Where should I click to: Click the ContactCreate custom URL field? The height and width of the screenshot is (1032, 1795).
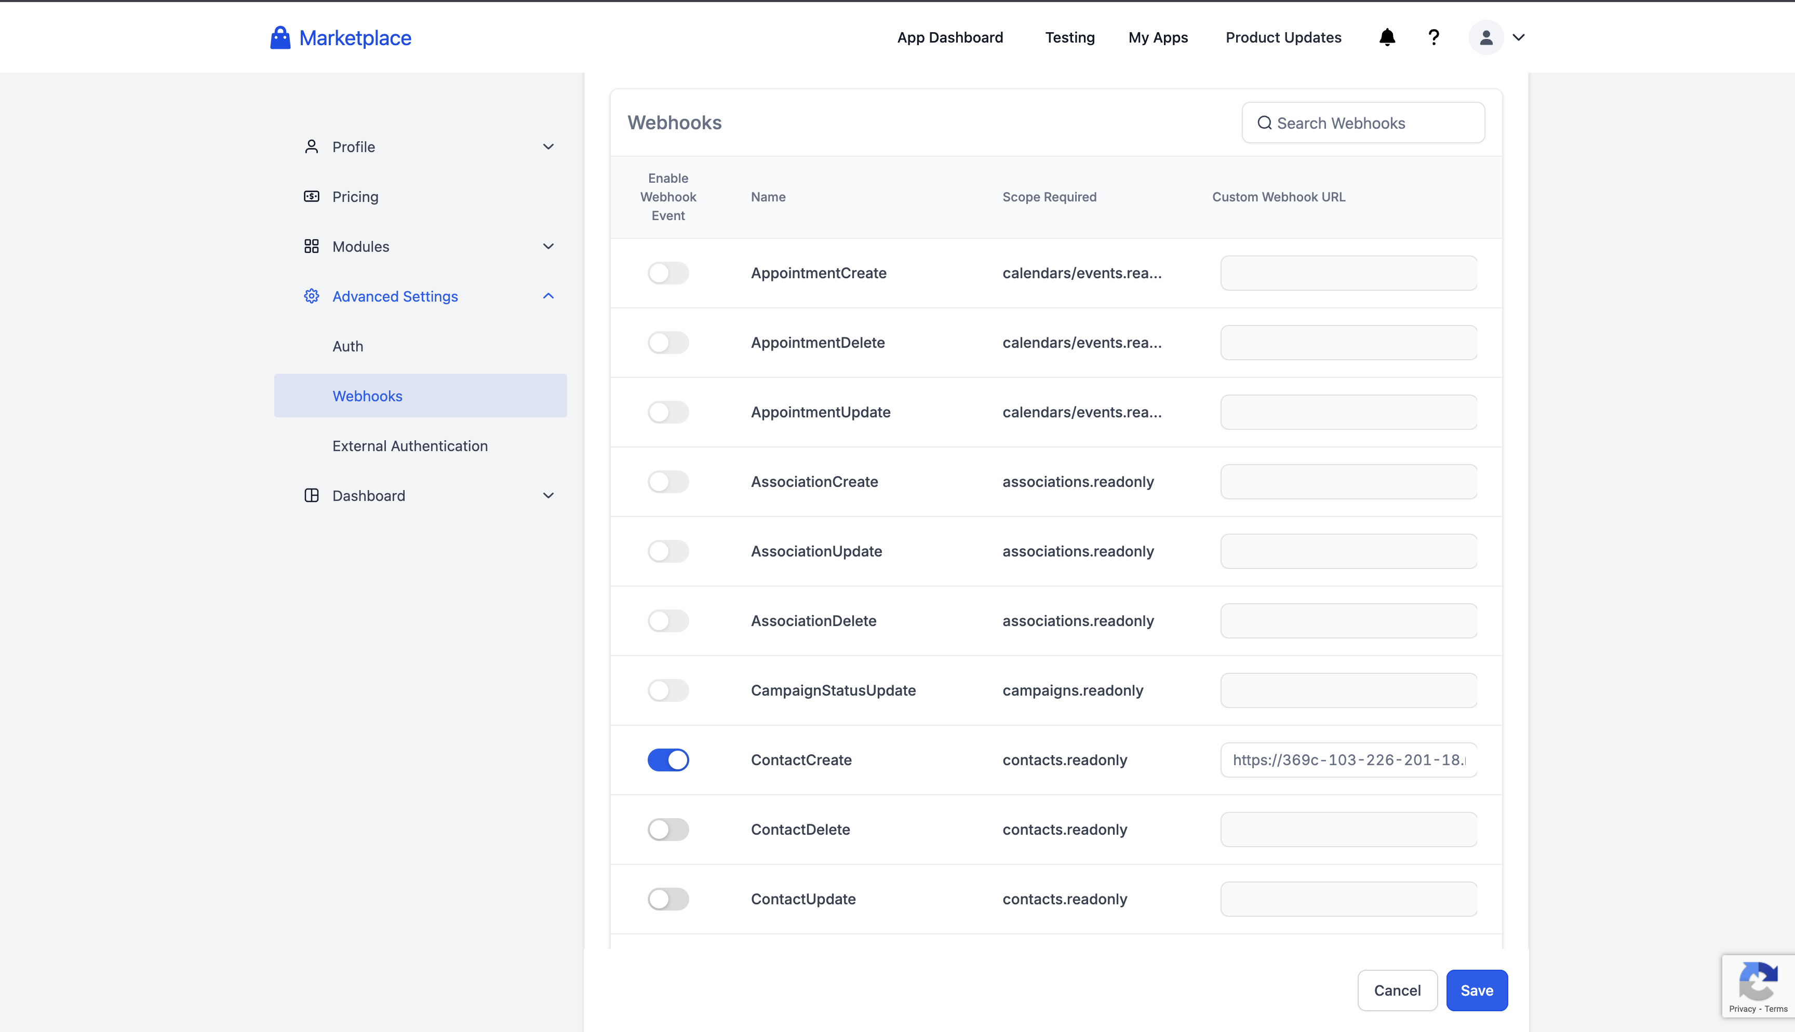click(1348, 760)
